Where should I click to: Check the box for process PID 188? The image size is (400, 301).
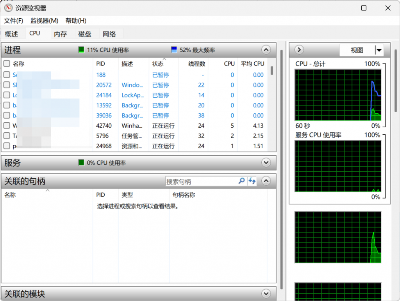[x=7, y=75]
